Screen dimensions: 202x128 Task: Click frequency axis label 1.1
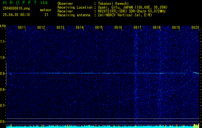point(3,42)
